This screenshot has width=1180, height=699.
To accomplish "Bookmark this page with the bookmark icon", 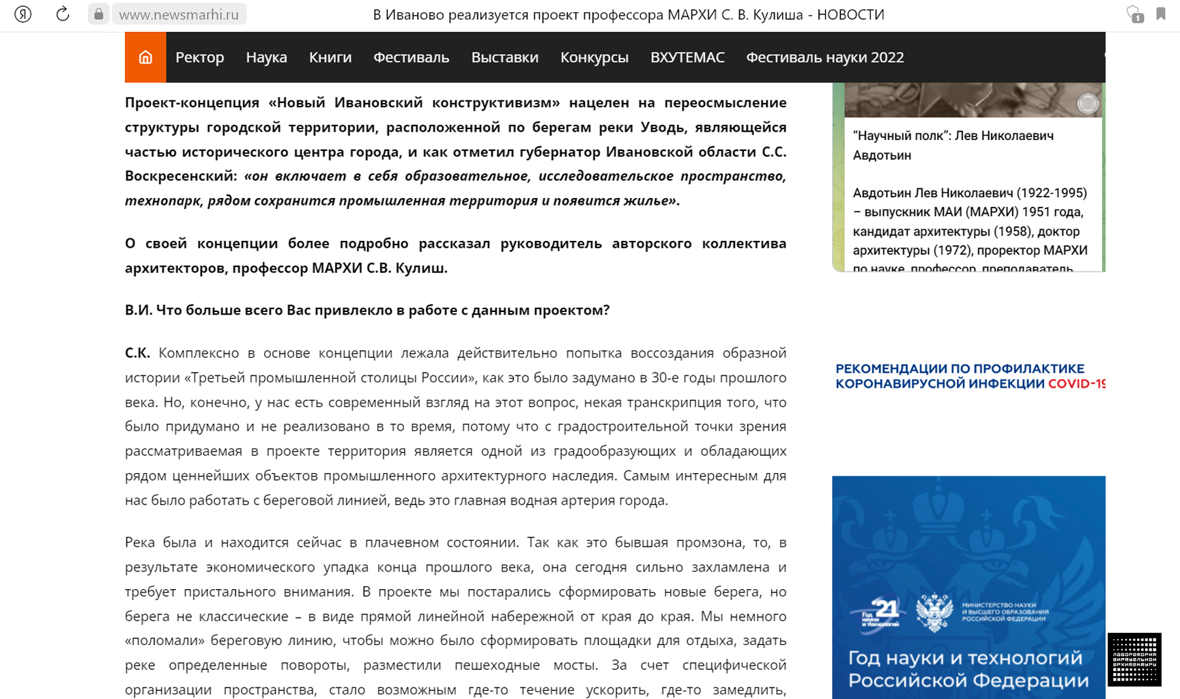I will (x=1161, y=14).
